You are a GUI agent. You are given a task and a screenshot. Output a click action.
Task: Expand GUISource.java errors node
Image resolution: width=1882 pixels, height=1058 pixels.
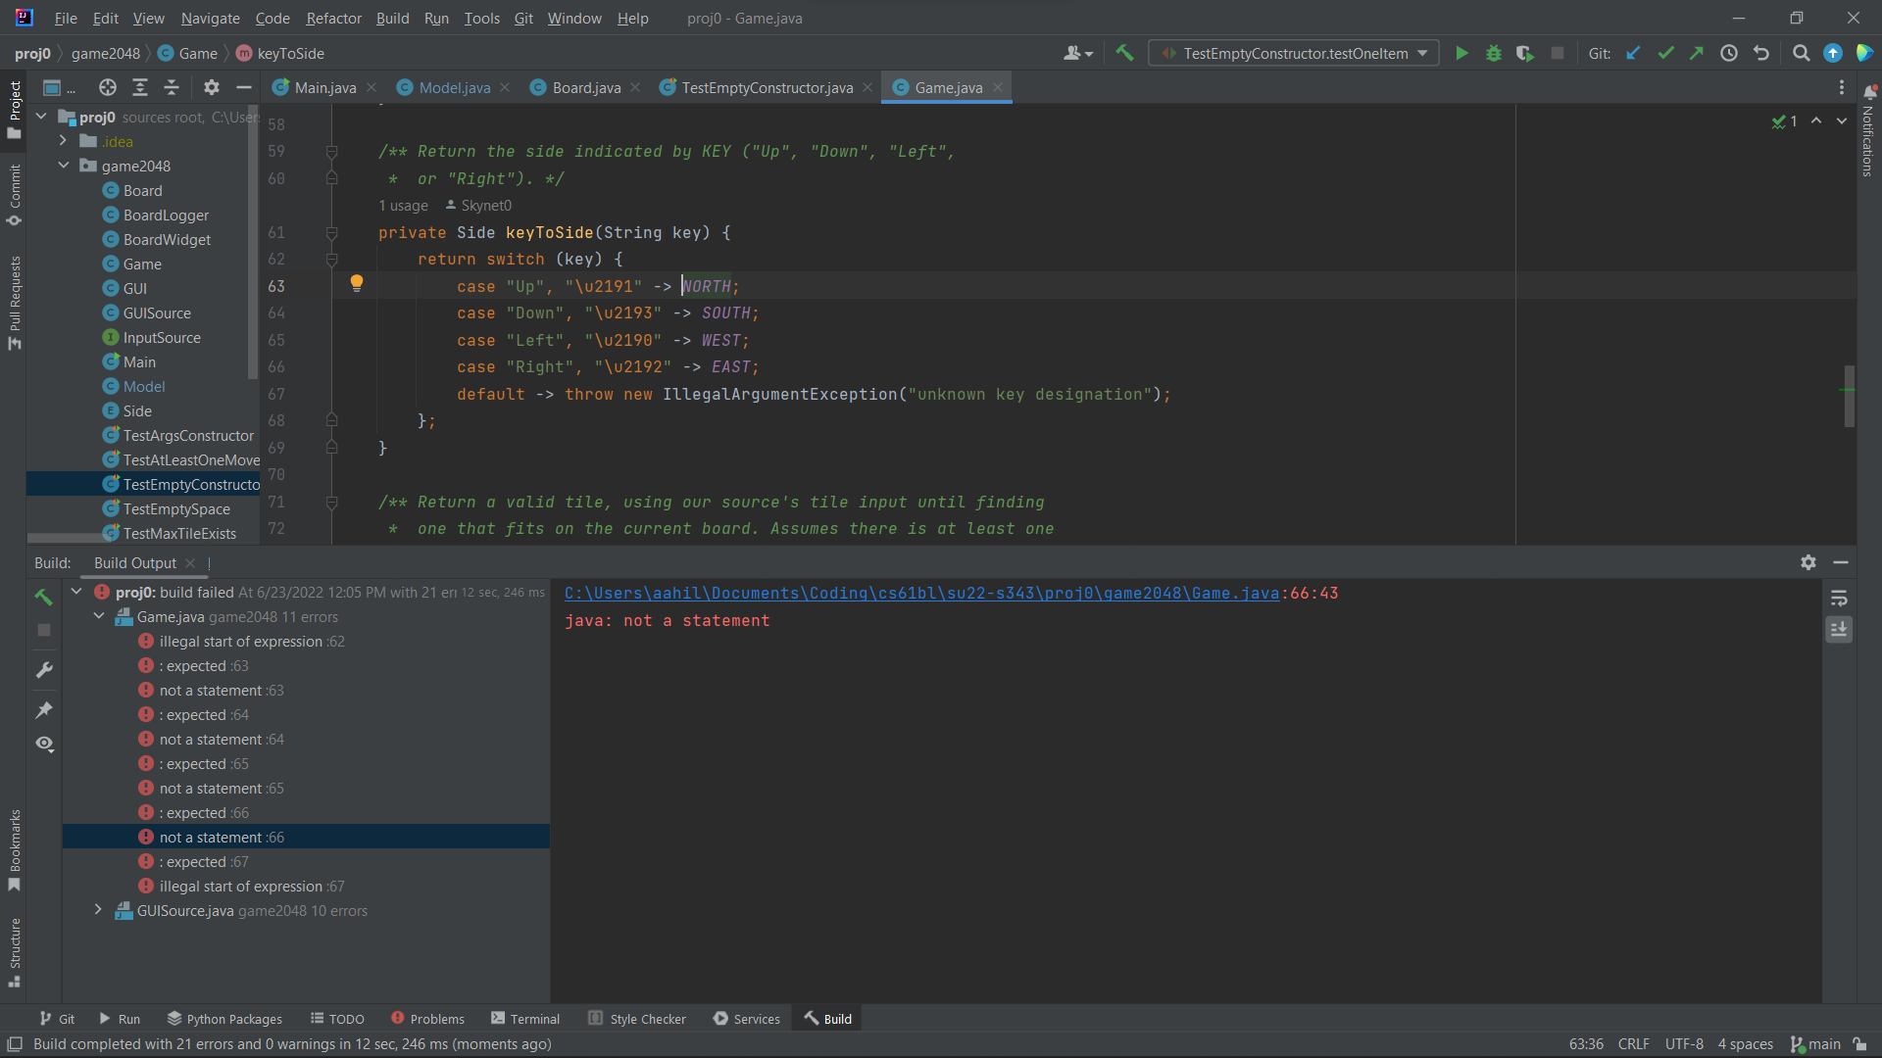[98, 910]
